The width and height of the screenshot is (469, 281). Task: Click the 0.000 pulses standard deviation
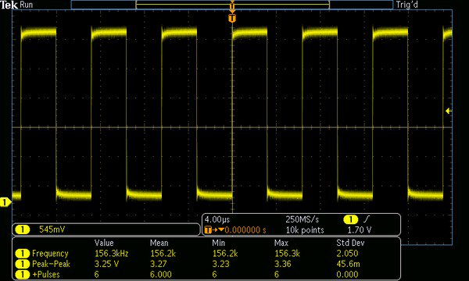(x=347, y=275)
